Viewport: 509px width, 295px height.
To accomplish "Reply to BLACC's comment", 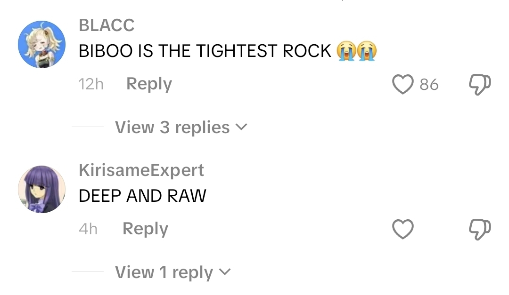I will (149, 84).
